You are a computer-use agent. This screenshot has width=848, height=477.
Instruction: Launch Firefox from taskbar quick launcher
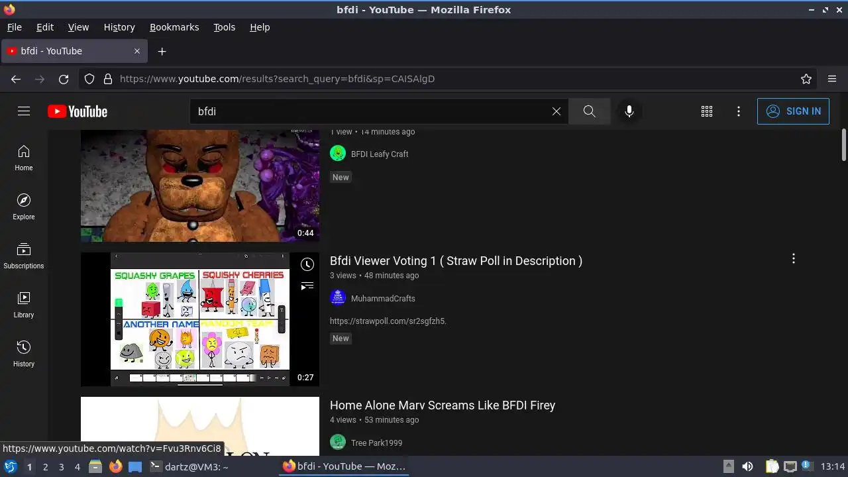pos(115,466)
